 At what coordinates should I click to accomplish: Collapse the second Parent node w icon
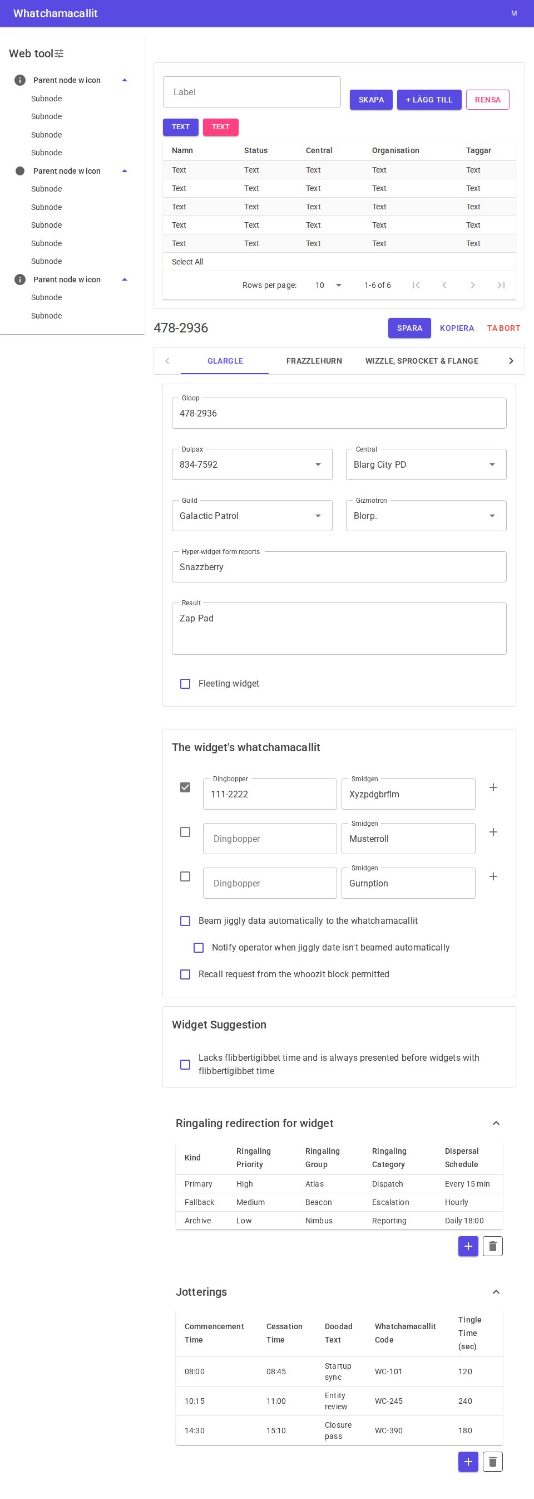coord(125,171)
